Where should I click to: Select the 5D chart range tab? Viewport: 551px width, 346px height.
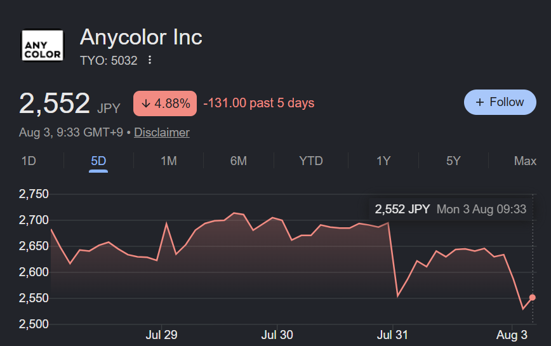[x=98, y=161]
